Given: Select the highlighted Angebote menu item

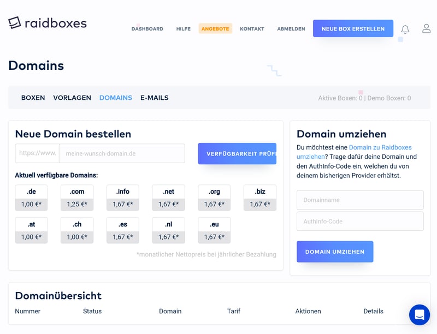Looking at the screenshot, I should 215,29.
